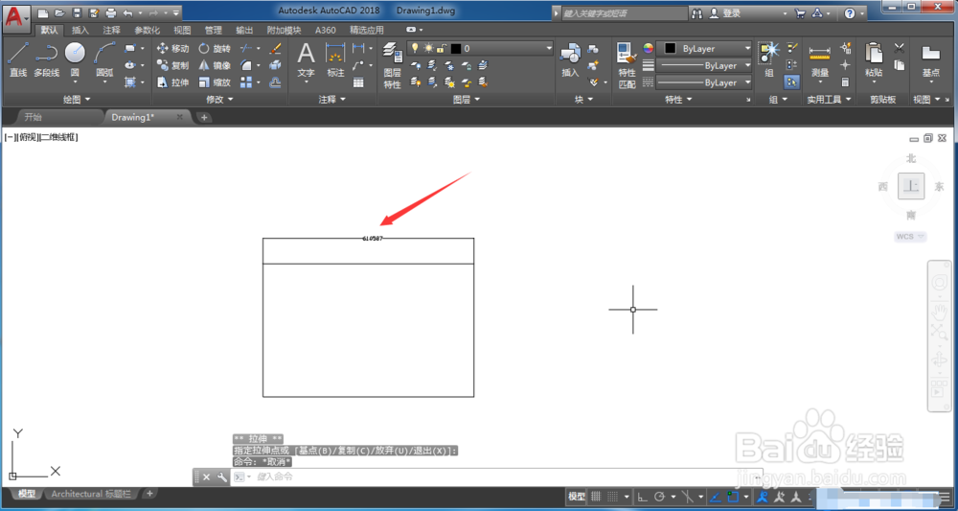Screen dimensions: 958x511
Task: Select the Line (直线) draw tool
Action: [x=17, y=59]
